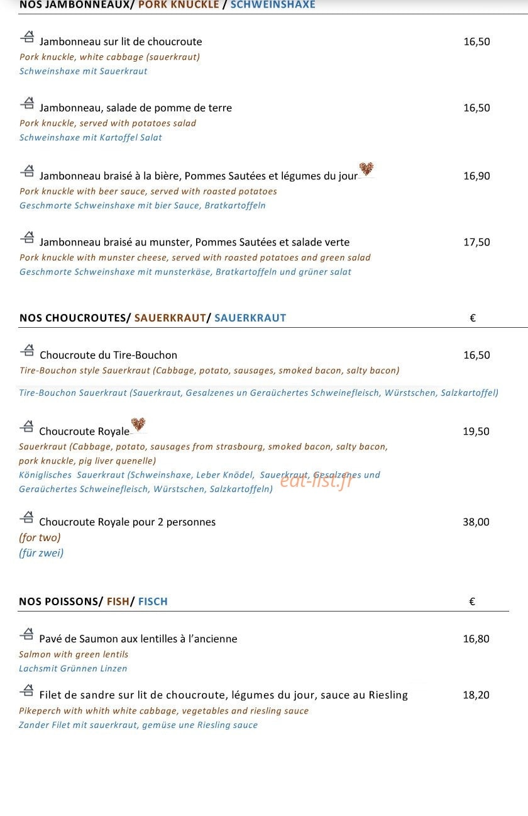Click the eat-list.fr watermark link
The width and height of the screenshot is (528, 816).
(x=317, y=481)
